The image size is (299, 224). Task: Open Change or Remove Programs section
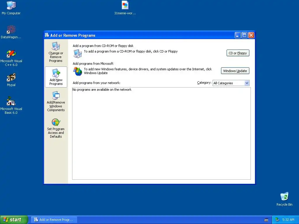click(56, 52)
